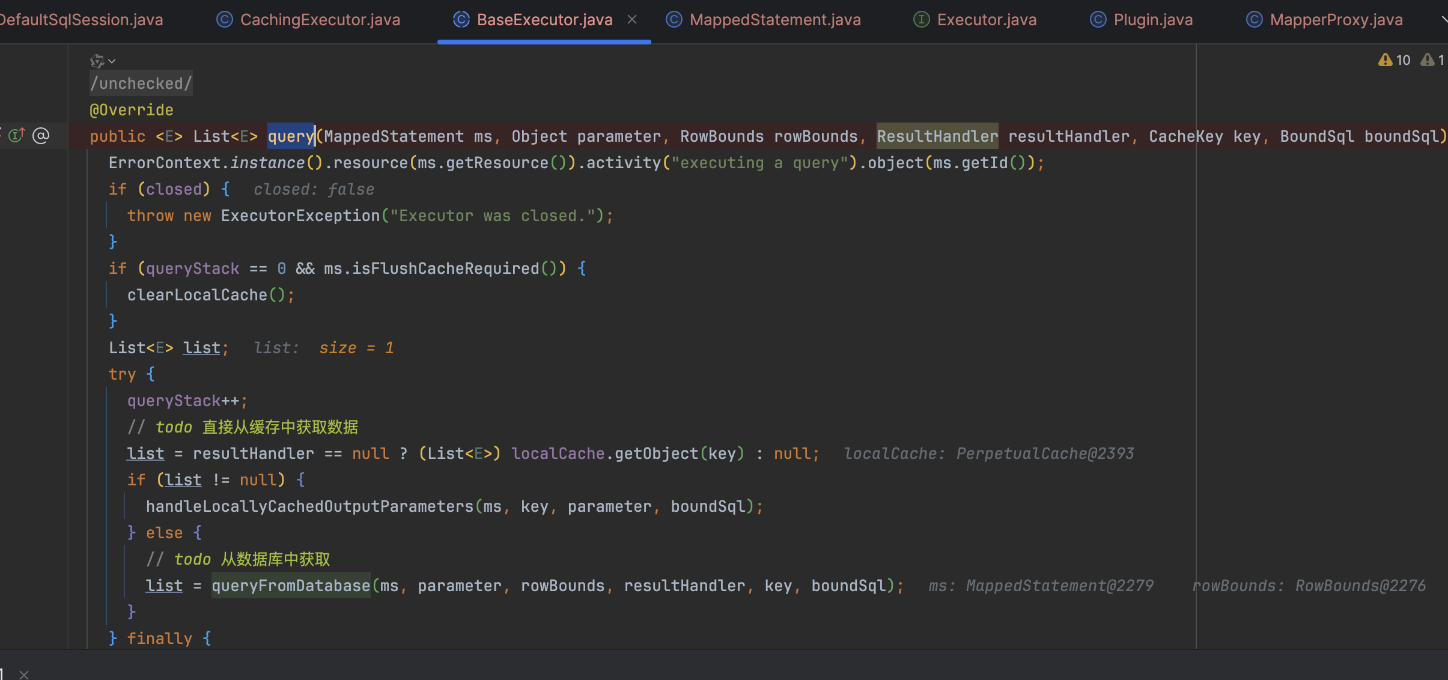Click the implements-method gutter icon

(x=16, y=136)
